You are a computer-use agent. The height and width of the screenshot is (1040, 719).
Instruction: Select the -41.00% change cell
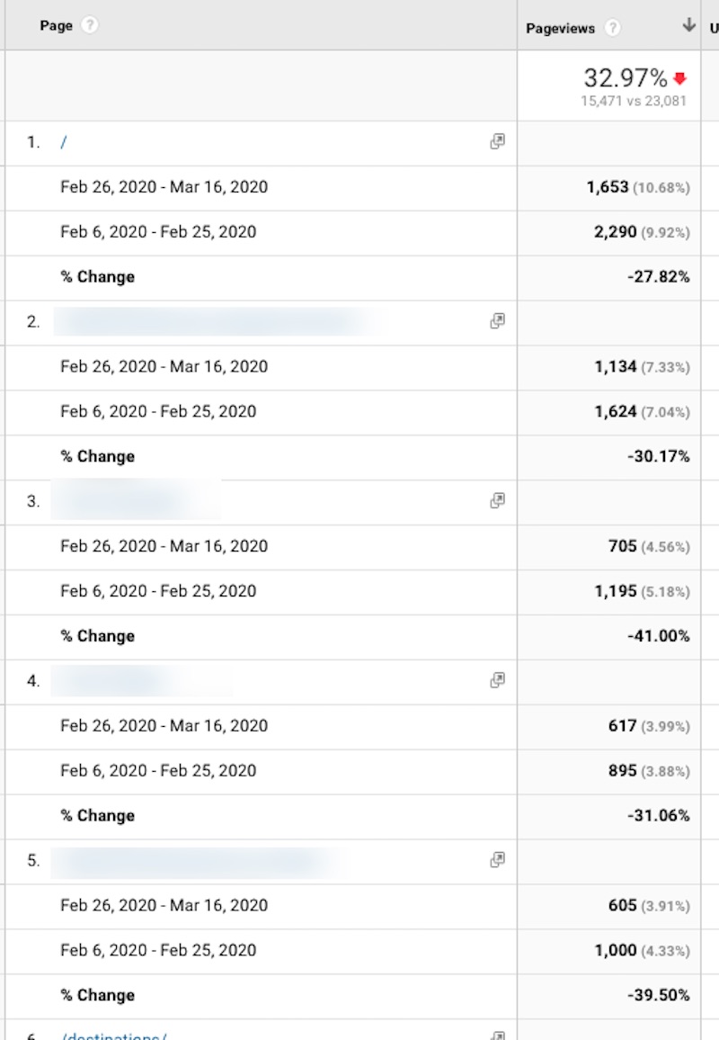pos(658,636)
